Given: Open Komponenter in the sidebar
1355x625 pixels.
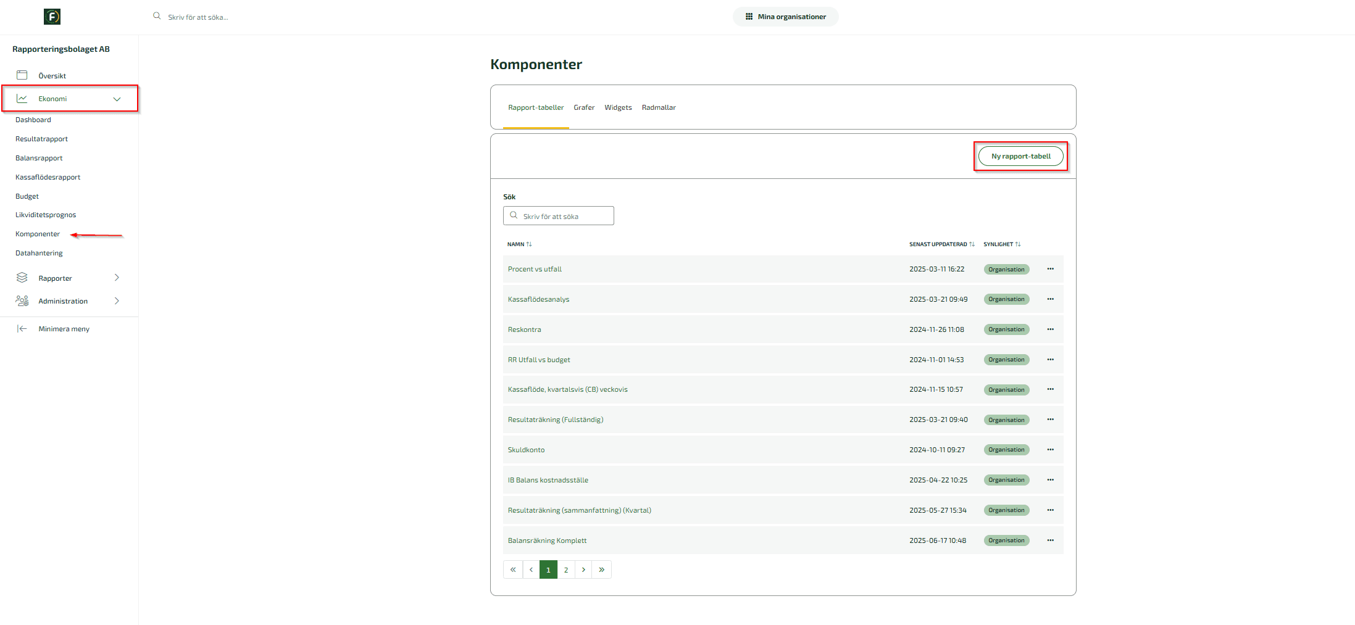Looking at the screenshot, I should coord(38,234).
